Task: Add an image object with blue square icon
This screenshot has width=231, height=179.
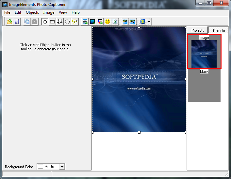Action: (92, 22)
